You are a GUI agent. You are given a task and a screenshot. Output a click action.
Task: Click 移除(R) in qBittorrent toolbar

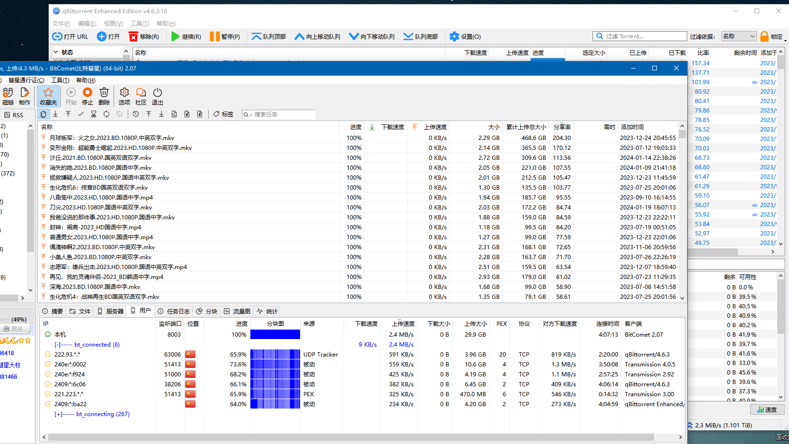tap(144, 36)
